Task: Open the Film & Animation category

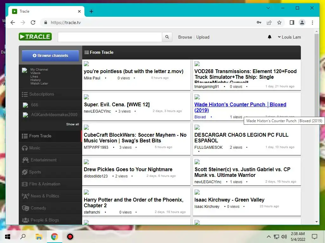Action: tap(50, 184)
